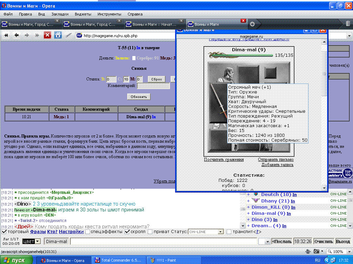Enable the спецэффекты checkbox
Screen dimensions: 353x264
pos(88,232)
